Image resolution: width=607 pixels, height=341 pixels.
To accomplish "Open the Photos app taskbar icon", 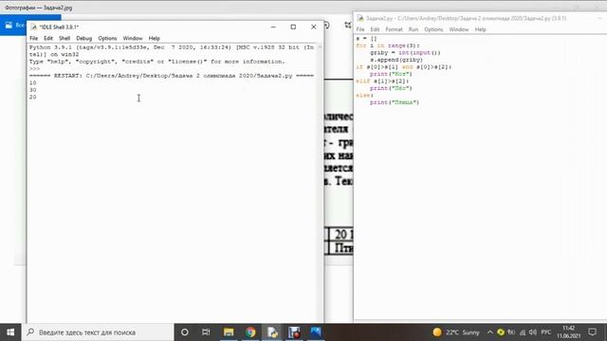I will pos(316,332).
